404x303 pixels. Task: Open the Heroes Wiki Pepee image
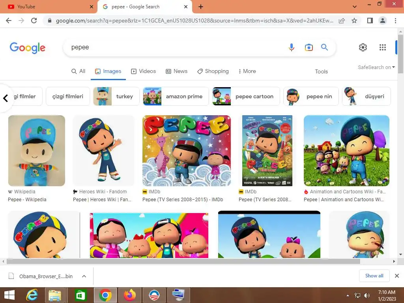tap(104, 151)
